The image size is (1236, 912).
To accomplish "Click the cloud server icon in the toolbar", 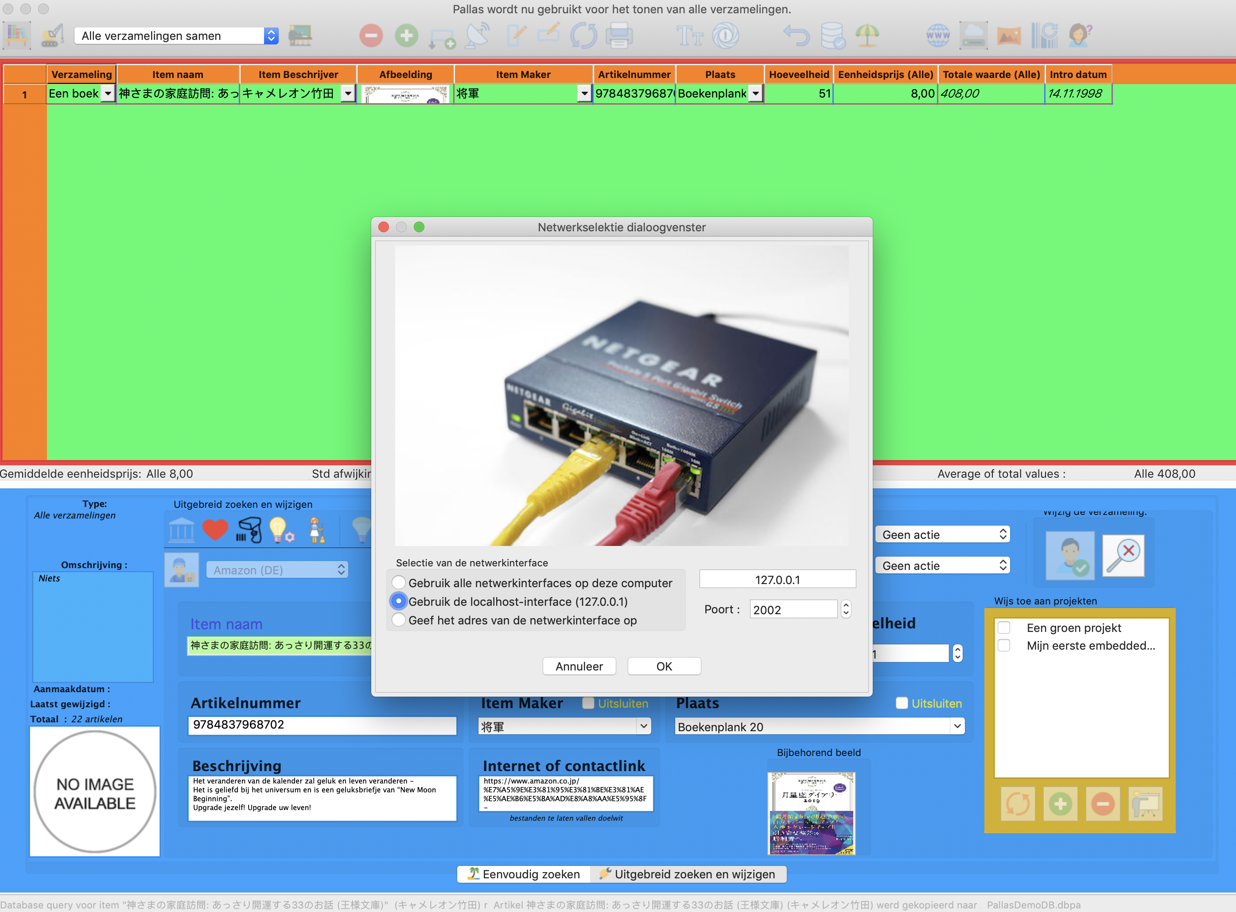I will [x=973, y=36].
